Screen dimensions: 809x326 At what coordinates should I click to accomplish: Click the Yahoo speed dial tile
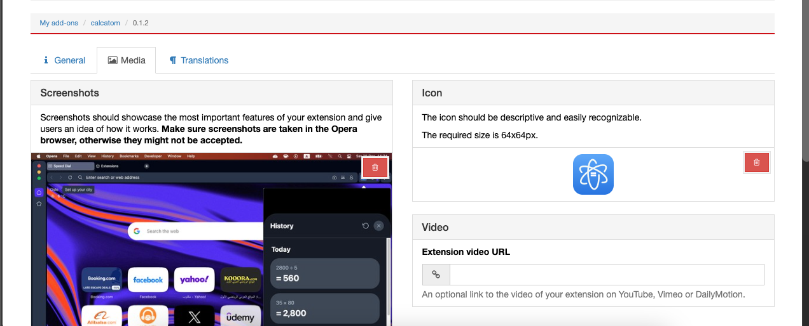click(x=194, y=280)
